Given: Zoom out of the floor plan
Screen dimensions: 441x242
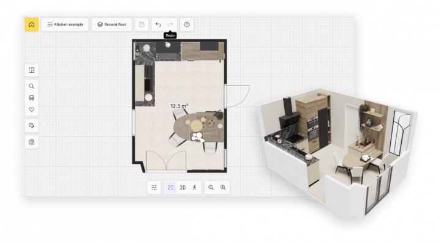Looking at the screenshot, I should coord(211,187).
